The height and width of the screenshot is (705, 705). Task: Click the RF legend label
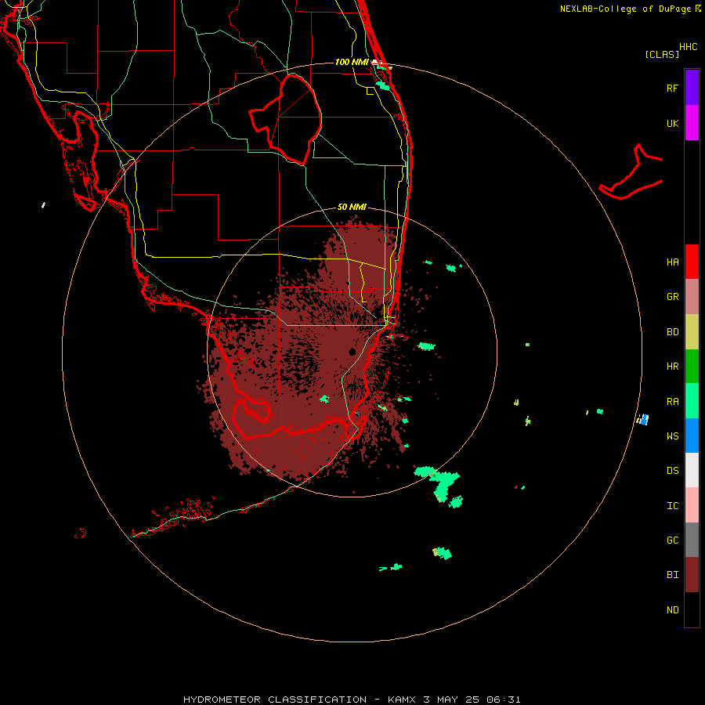(672, 88)
